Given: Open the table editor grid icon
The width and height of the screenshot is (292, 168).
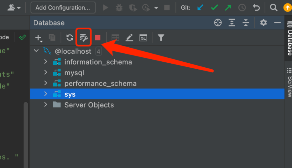Looking at the screenshot, I should click(x=115, y=38).
